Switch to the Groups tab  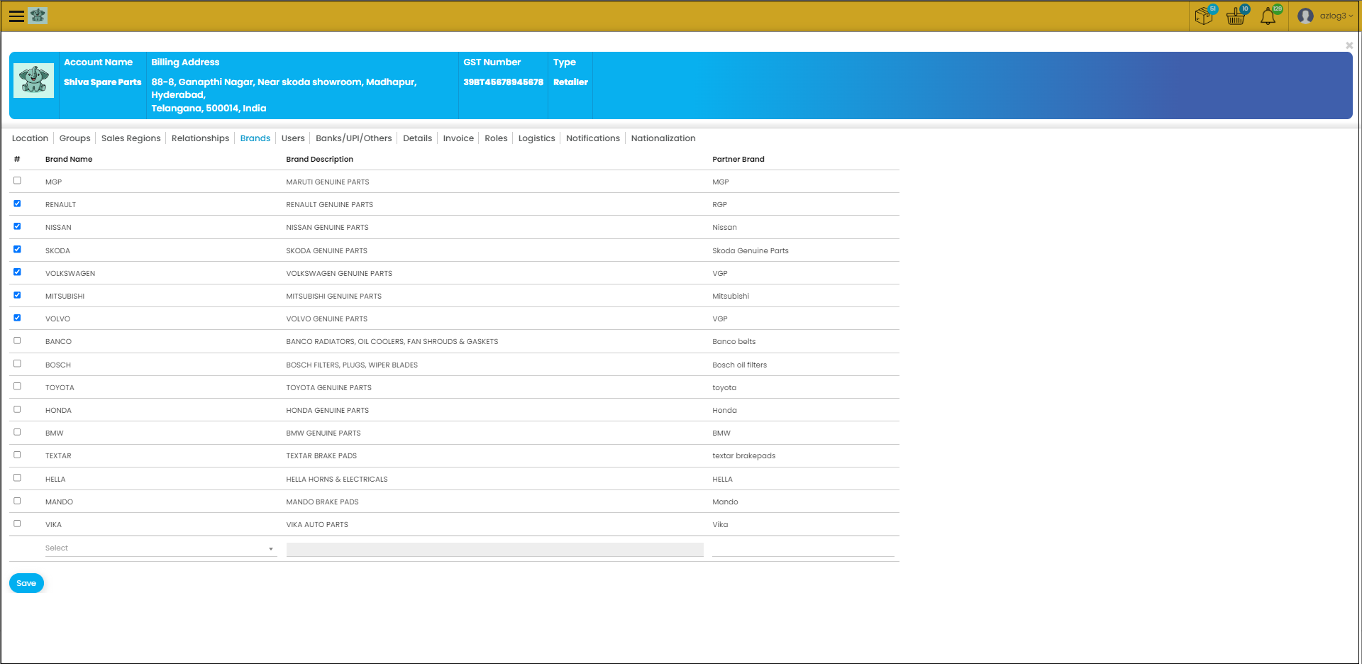click(x=74, y=138)
